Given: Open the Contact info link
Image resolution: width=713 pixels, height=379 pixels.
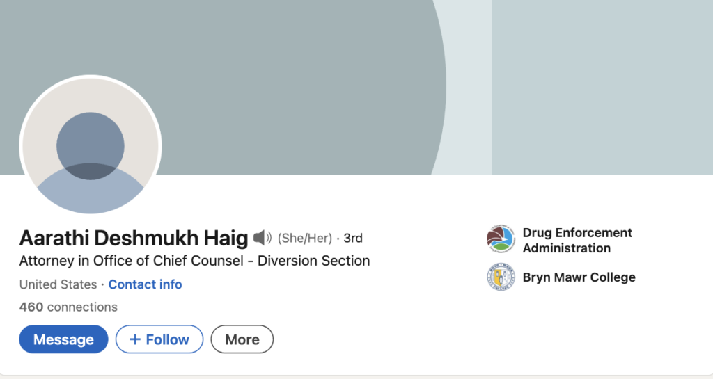Looking at the screenshot, I should click(145, 284).
